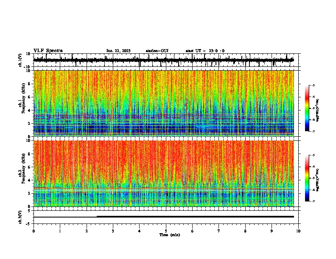The image size is (336, 259).
Task: Click the "Time (min)" x-axis title
Action: 170,235
